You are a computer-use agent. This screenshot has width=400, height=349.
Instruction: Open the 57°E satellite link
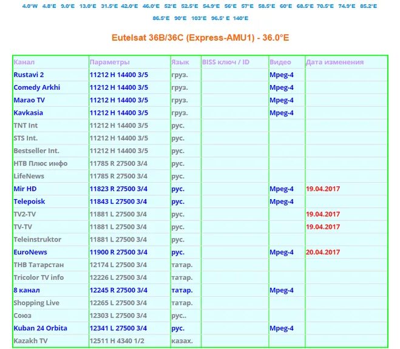pyautogui.click(x=248, y=6)
